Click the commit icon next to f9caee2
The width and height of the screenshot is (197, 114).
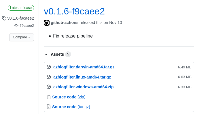16,25
